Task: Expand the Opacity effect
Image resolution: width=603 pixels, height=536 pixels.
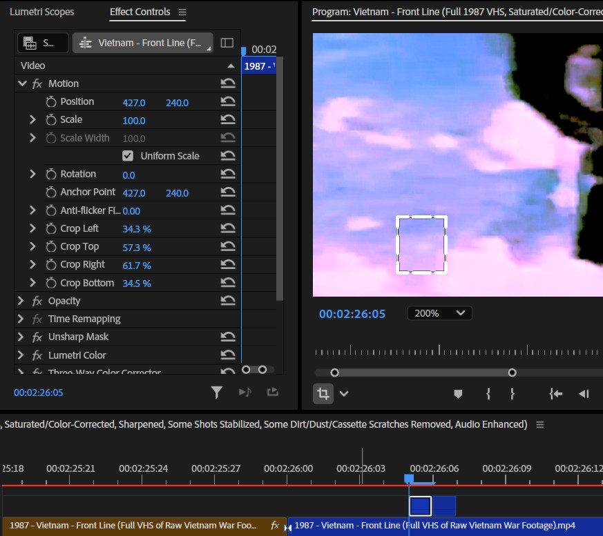Action: point(21,301)
